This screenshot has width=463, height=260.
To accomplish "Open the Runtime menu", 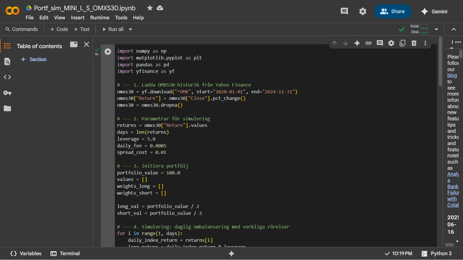I will click(100, 18).
